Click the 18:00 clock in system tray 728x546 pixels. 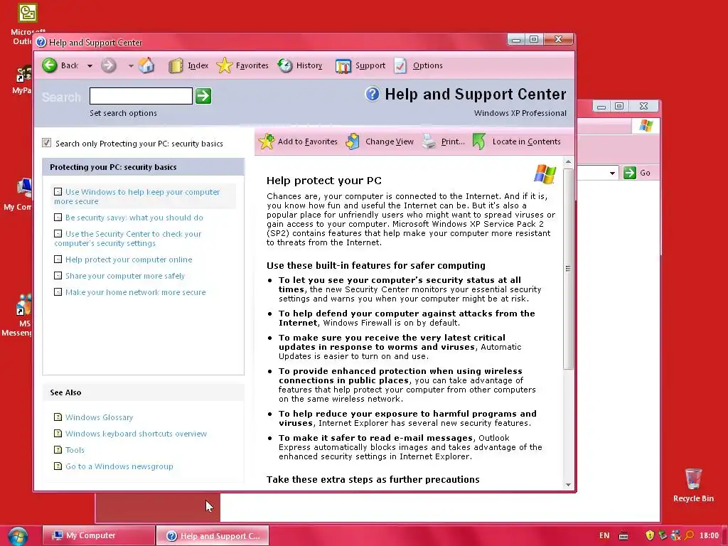(x=709, y=535)
